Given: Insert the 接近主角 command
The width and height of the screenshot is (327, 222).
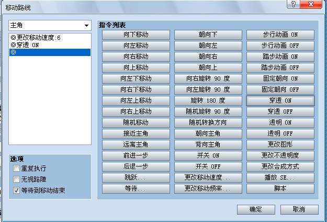Looking at the screenshot, I should (x=136, y=134).
